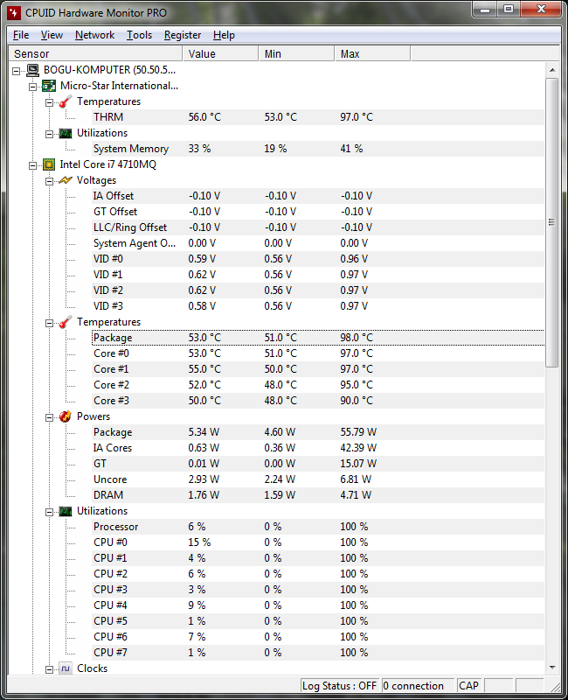The height and width of the screenshot is (700, 568).
Task: Open the Network menu
Action: 94,35
